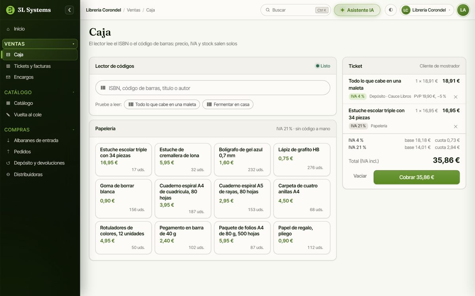
Task: Click the barcode icon in the ISBN field
Action: pos(103,88)
